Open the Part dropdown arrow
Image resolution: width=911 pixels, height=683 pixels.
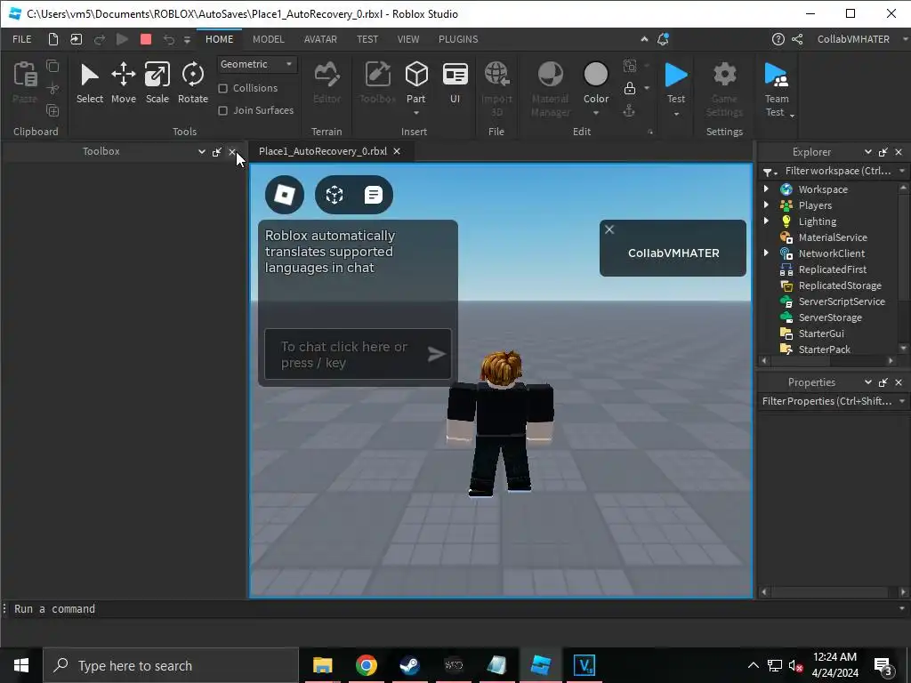tap(416, 113)
